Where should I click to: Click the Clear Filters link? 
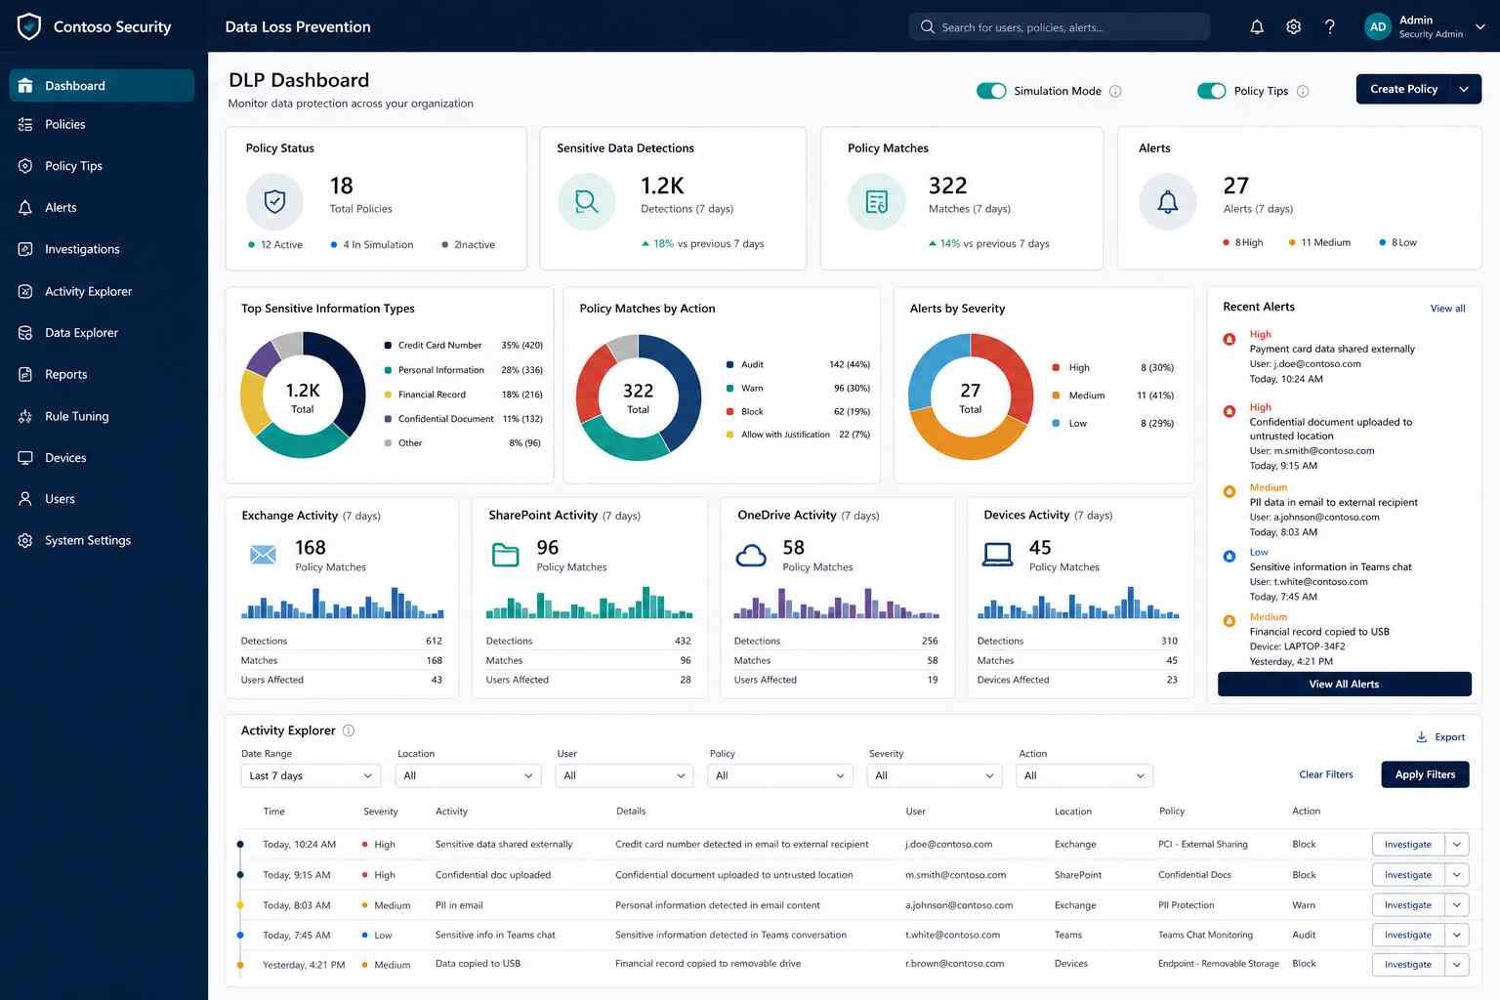click(x=1325, y=774)
